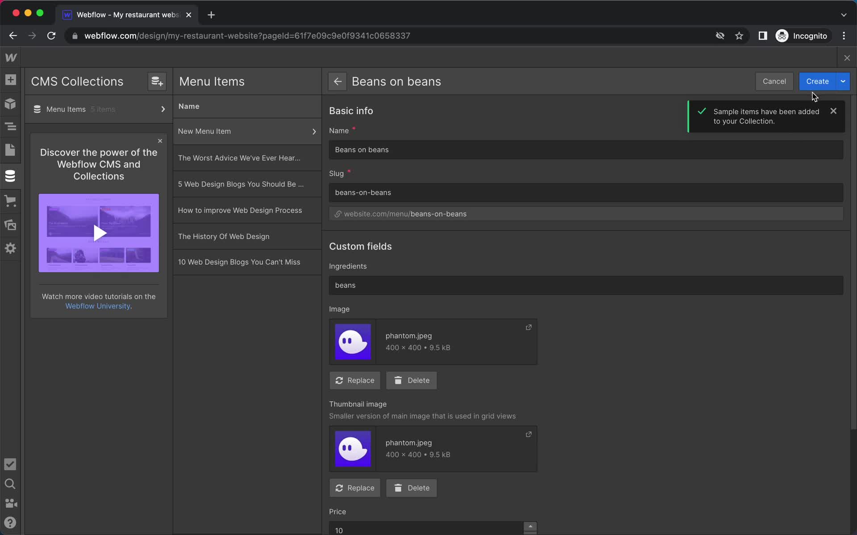The image size is (857, 535).
Task: Open the CMS database panel
Action: tap(10, 176)
